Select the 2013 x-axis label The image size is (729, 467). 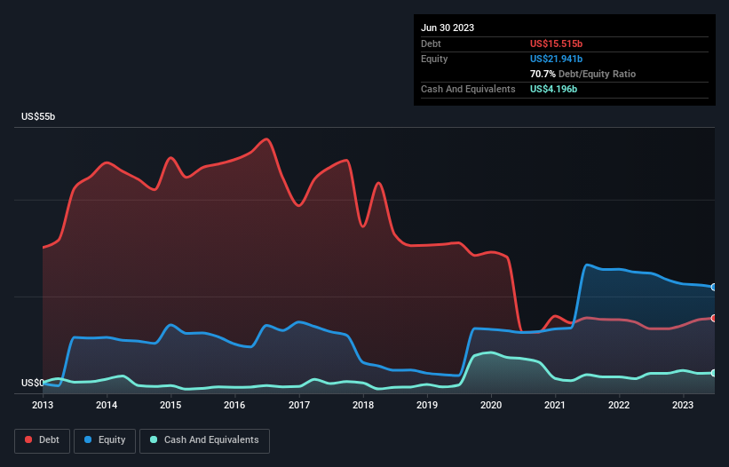click(x=43, y=405)
